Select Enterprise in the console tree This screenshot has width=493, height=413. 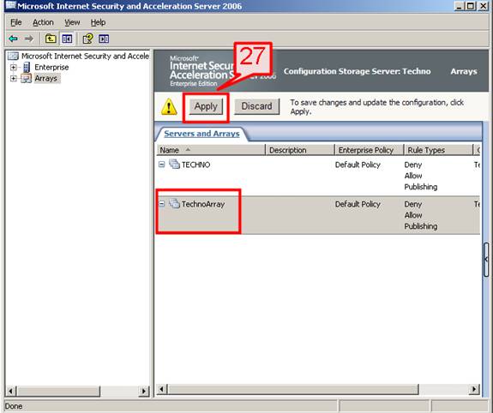(51, 67)
